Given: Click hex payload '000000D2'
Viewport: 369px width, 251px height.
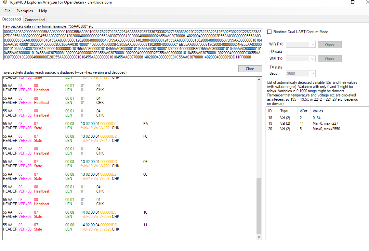Looking at the screenshot, I should [x=109, y=136].
